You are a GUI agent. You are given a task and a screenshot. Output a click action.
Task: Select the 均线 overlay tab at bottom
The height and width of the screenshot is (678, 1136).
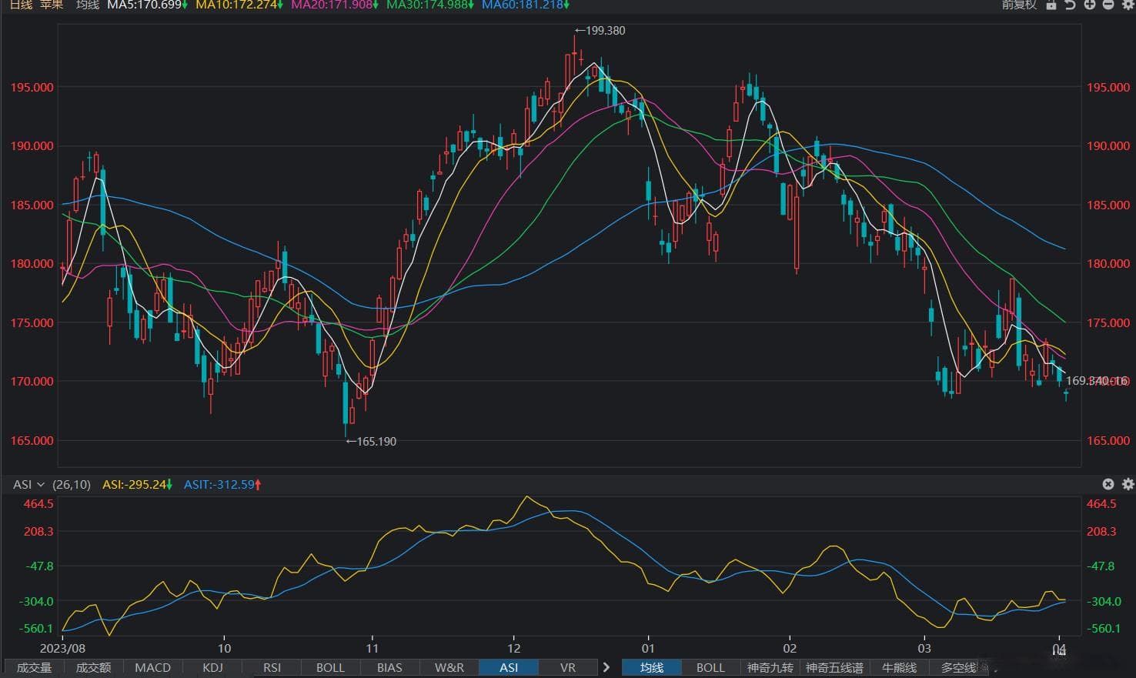click(x=652, y=667)
